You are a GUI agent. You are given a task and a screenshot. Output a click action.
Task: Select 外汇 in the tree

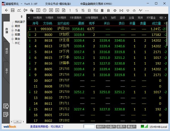click(x=17, y=43)
